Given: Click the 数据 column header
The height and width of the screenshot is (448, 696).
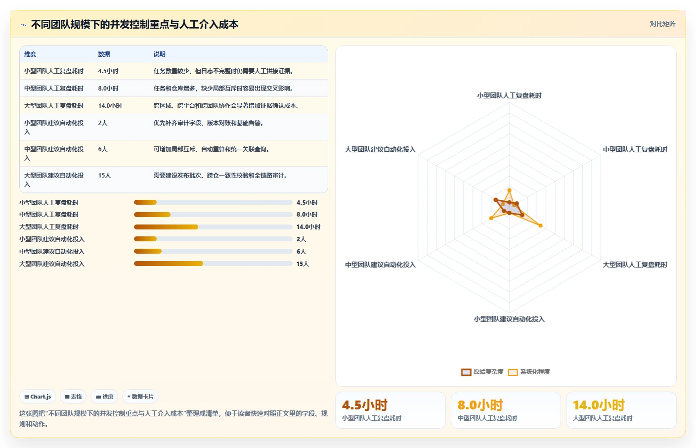Looking at the screenshot, I should 104,54.
